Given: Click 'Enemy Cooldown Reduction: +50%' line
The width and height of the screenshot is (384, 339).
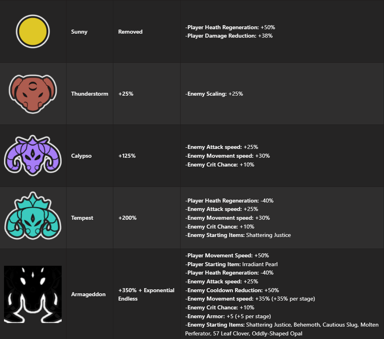Looking at the screenshot, I should [x=232, y=290].
